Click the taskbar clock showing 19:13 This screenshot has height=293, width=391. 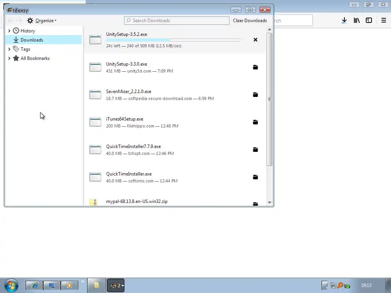(x=366, y=285)
